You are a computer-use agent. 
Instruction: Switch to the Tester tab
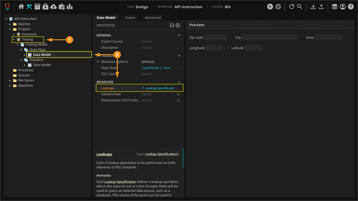(x=130, y=17)
